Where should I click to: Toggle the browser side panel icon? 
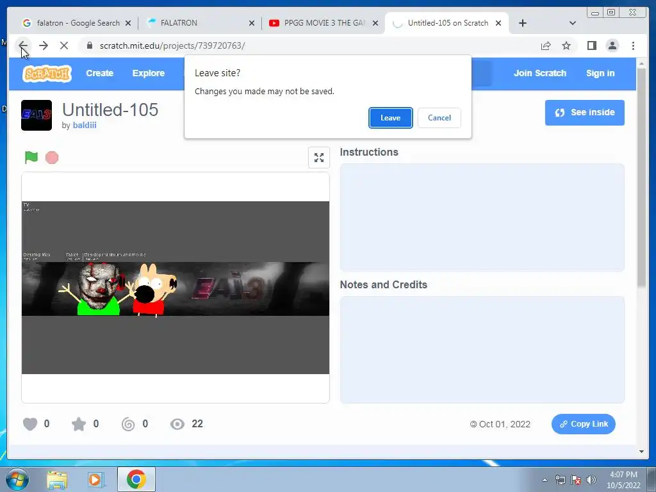591,45
